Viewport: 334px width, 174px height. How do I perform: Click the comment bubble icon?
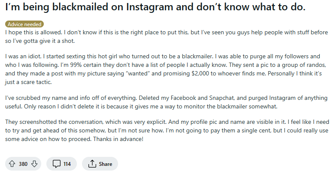[57, 164]
